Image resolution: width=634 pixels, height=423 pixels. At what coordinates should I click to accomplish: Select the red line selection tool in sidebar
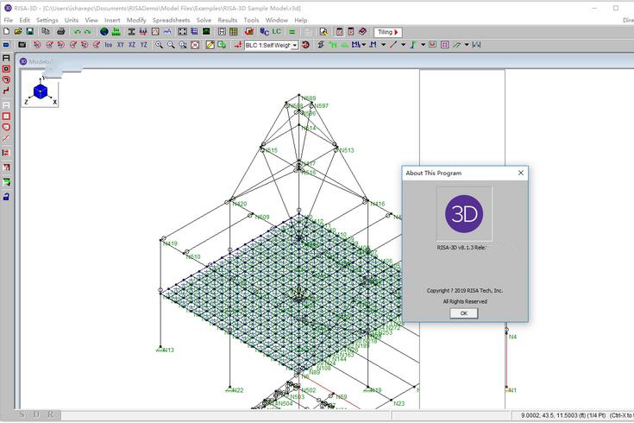click(x=6, y=138)
